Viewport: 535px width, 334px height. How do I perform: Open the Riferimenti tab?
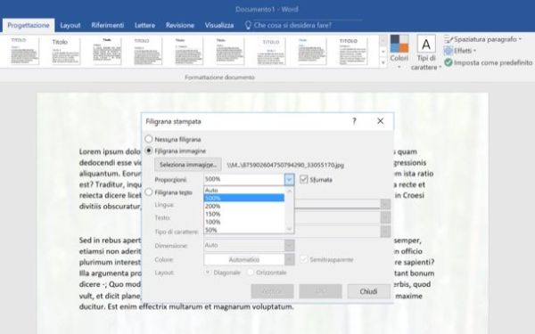pos(108,26)
